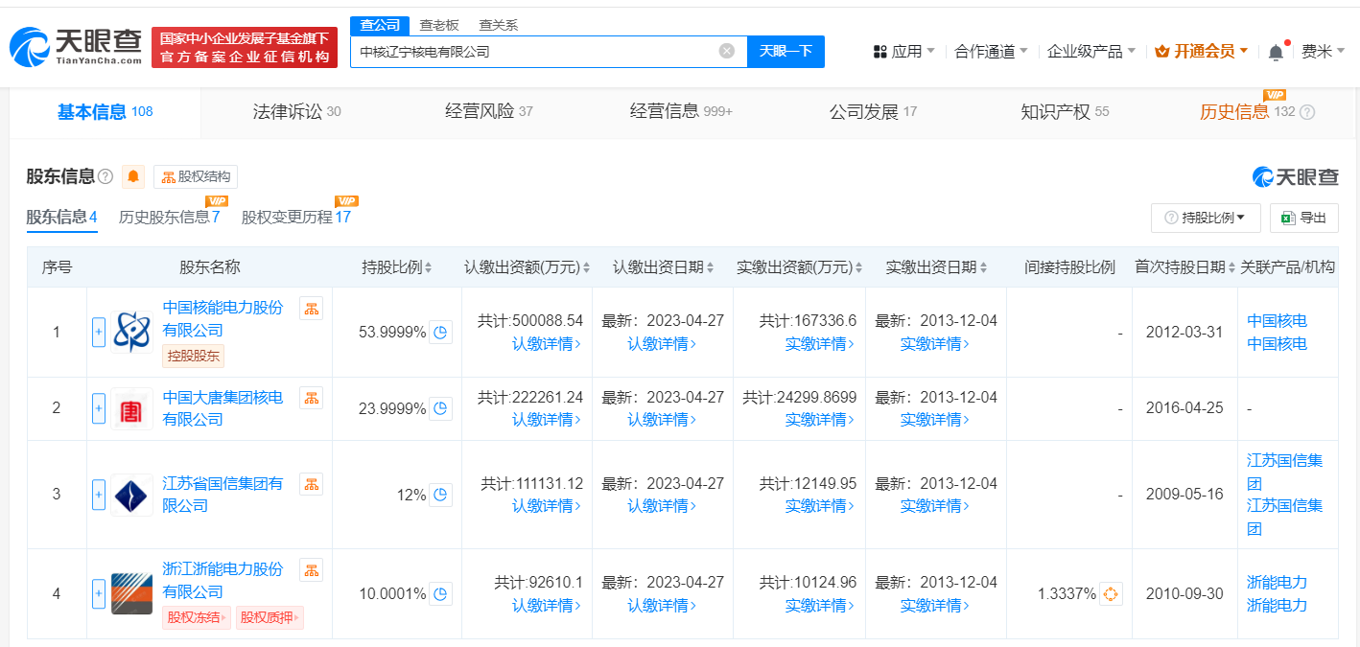Open equity structure icon for 浙江浙能电力股份有限公司

click(311, 569)
